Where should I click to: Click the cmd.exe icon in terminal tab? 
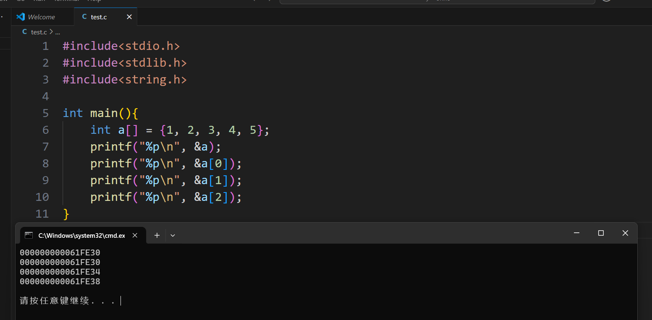[x=29, y=235]
